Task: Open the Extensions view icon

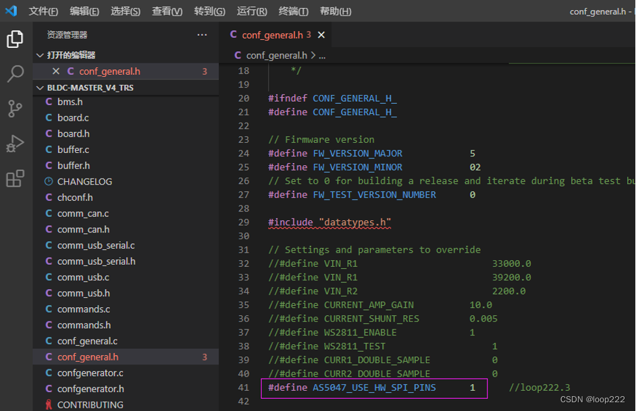Action: 15,179
